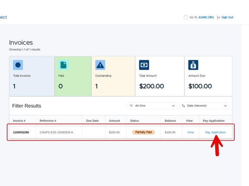Viewport: 249px width, 186px height.
Task: Click the Filter Results heading
Action: point(27,106)
